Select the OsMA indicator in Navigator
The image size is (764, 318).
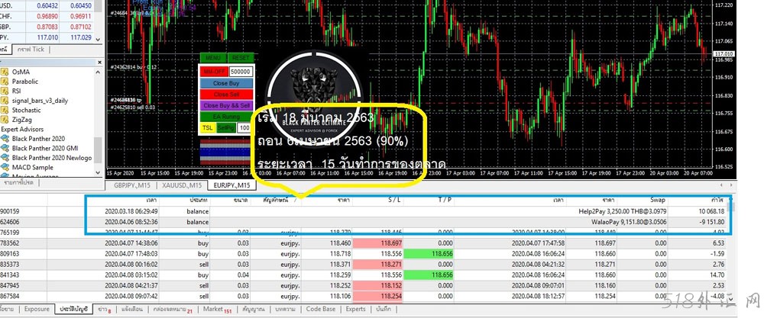(21, 71)
